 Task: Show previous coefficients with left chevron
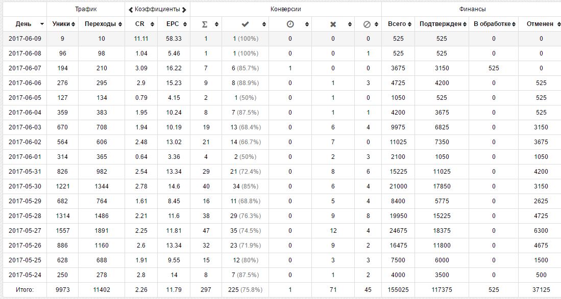[131, 10]
